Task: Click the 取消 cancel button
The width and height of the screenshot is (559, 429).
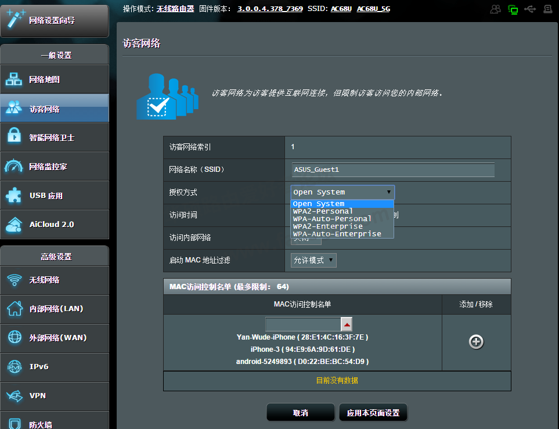Action: click(x=301, y=413)
